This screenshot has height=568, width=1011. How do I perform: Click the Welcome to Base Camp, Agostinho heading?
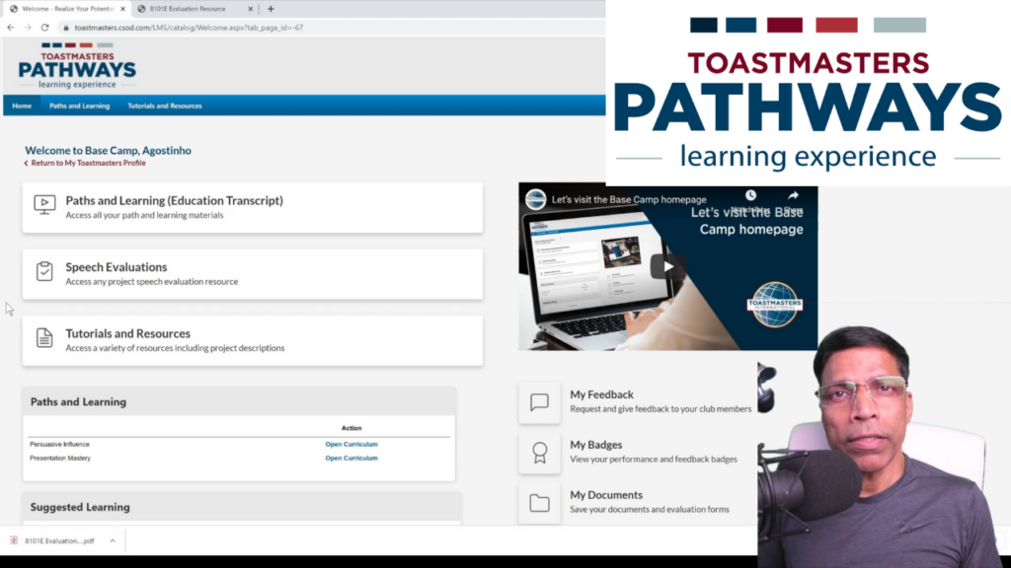108,151
